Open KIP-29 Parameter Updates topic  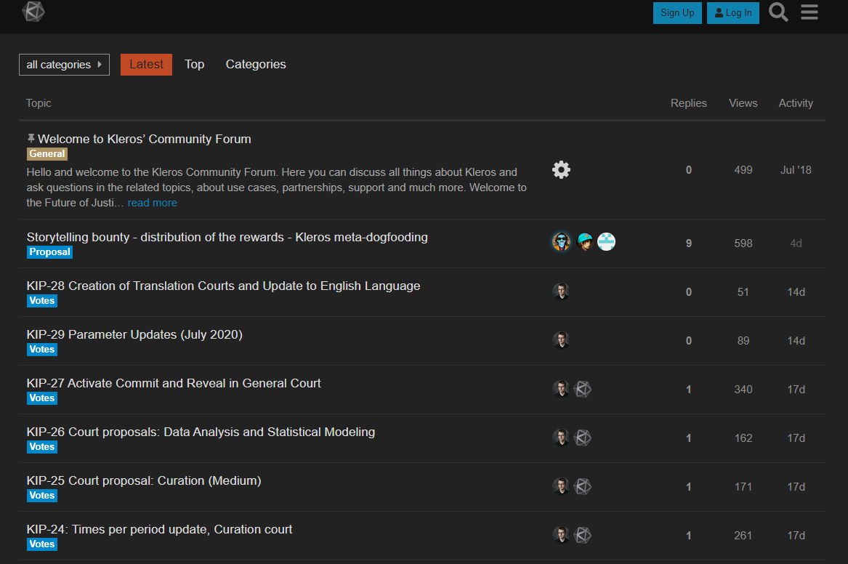coord(134,335)
